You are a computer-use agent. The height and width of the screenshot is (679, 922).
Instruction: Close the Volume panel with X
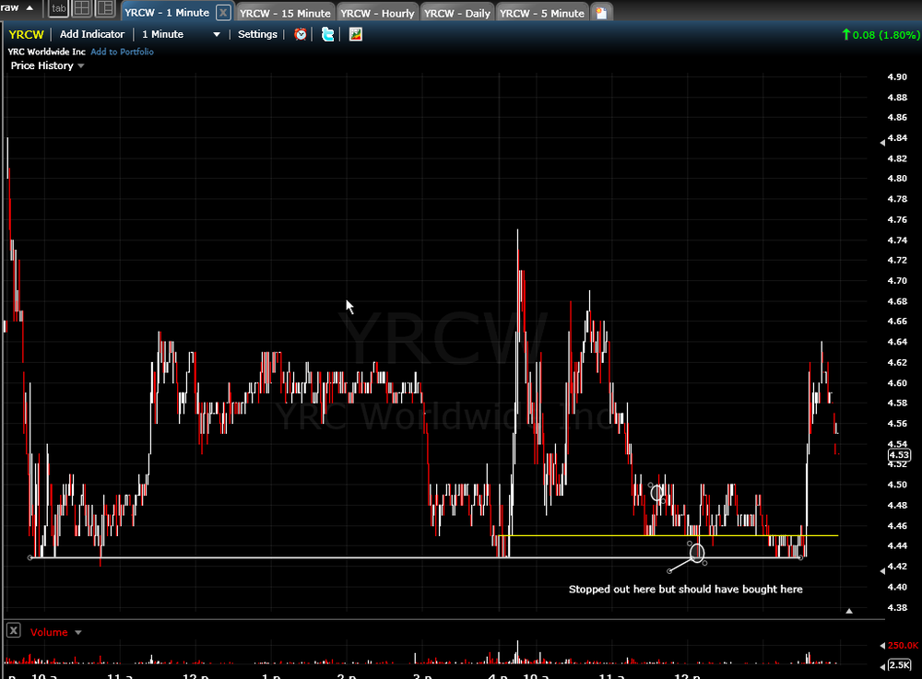click(x=14, y=631)
